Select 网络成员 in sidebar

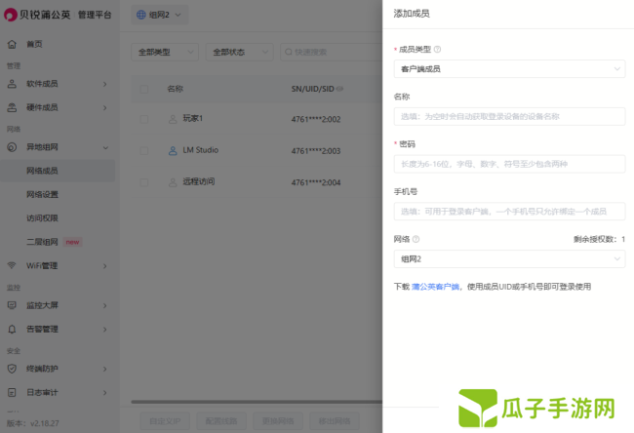tap(58, 171)
